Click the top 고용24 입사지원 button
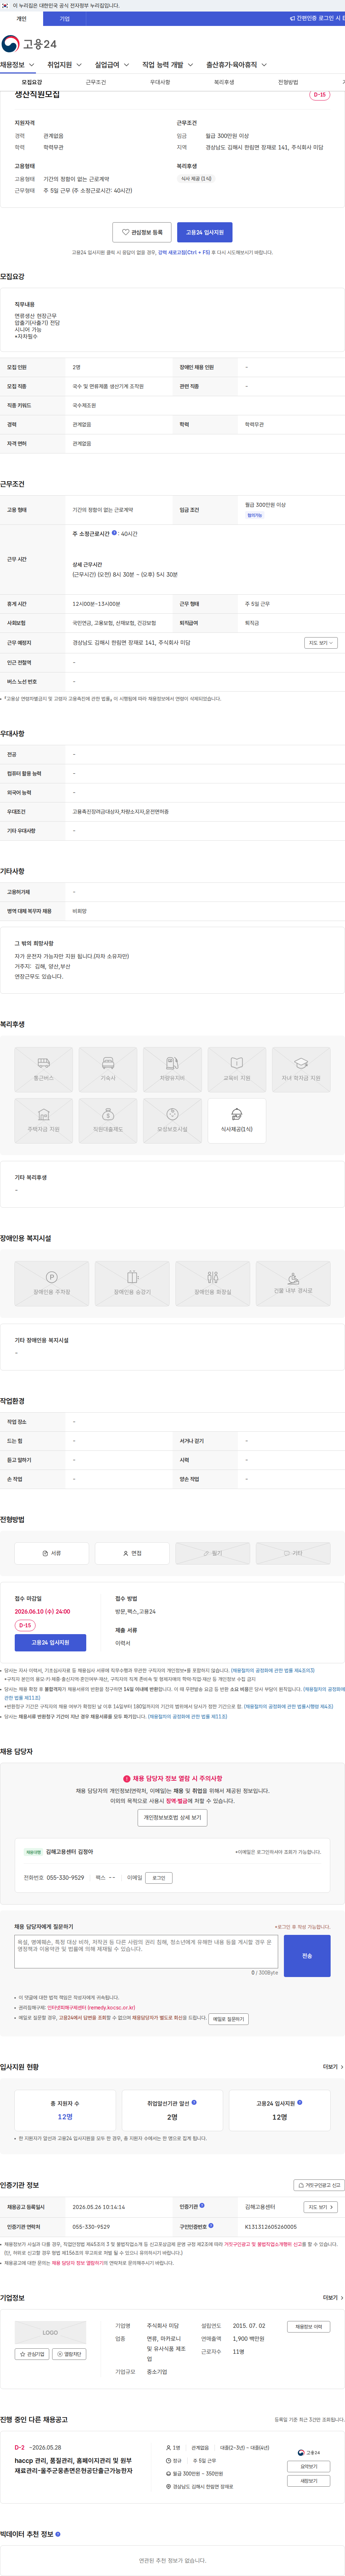The height and width of the screenshot is (2576, 345). (204, 232)
